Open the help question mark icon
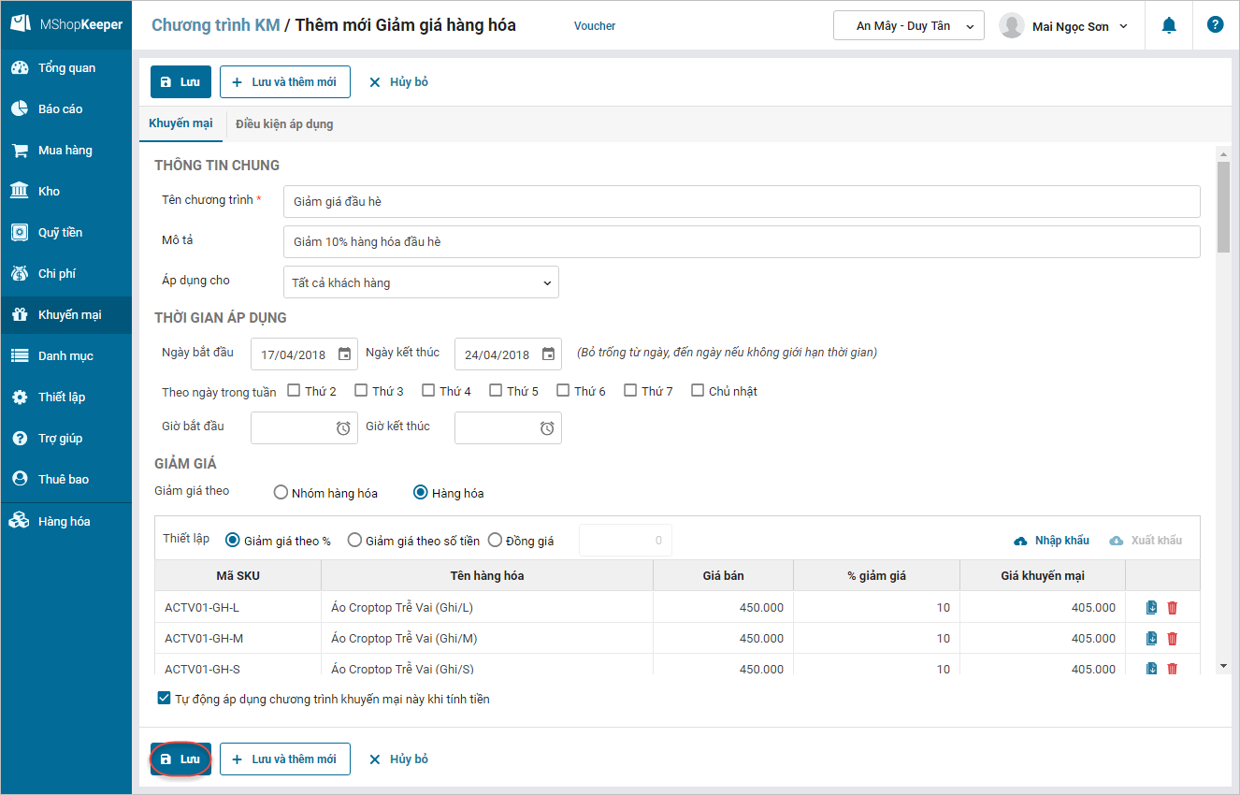Screen dimensions: 1240x795 click(x=1215, y=25)
